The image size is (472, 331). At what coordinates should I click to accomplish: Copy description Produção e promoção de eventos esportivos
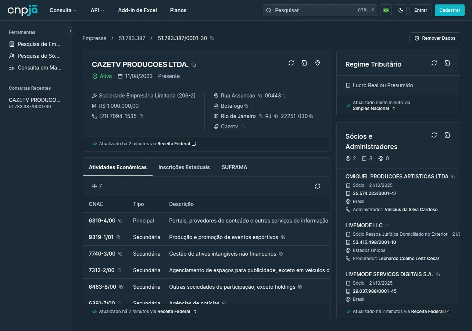click(x=283, y=237)
